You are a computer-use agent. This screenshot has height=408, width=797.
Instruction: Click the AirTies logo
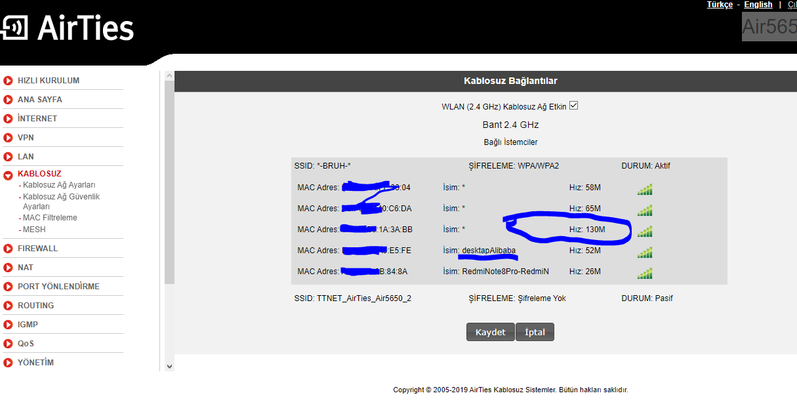pos(67,28)
